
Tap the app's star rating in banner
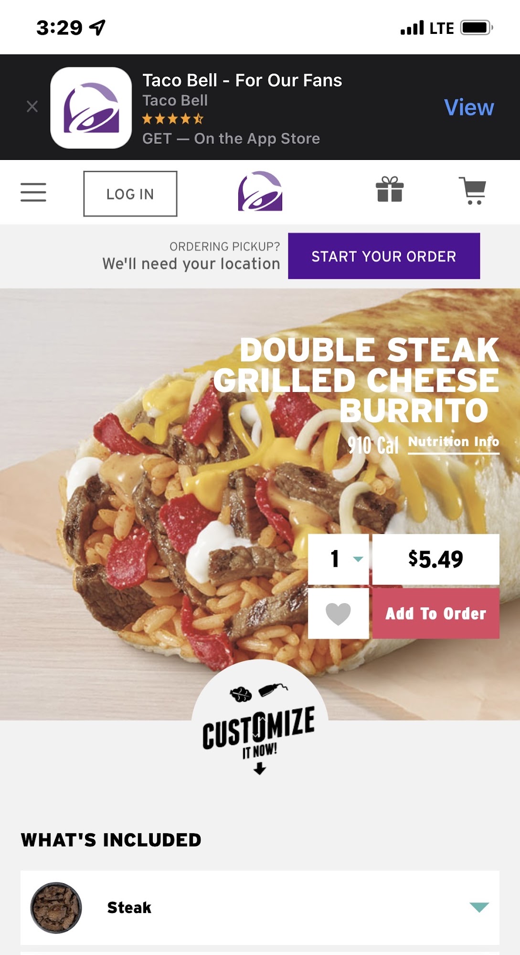click(173, 119)
